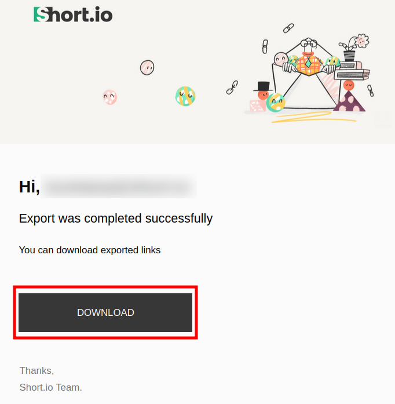Click the 'Export was completed successfully' text
Screen dimensions: 395x404
click(116, 219)
